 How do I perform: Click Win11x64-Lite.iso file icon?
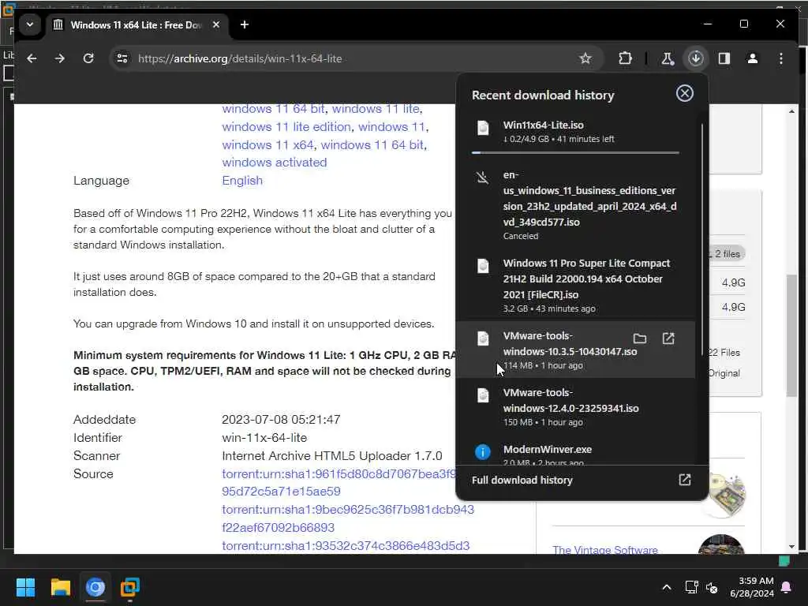coord(483,127)
